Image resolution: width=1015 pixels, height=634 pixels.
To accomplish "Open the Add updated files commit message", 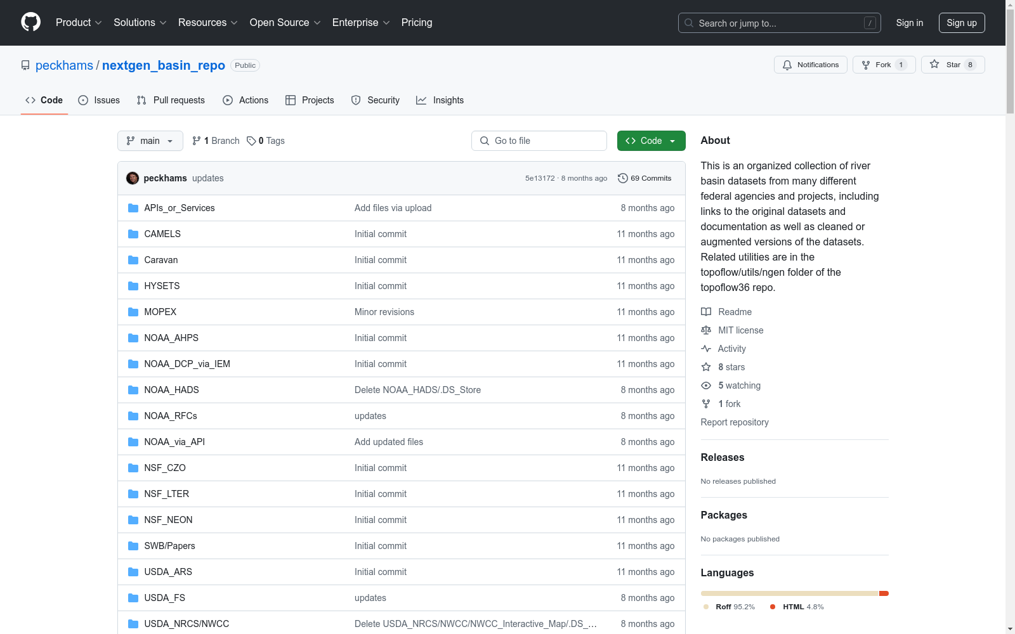I will (389, 442).
